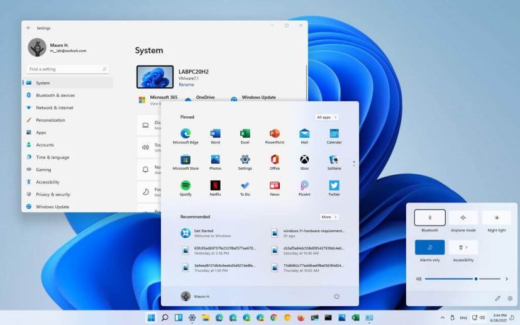The image size is (520, 325).
Task: Expand All apps list in Start menu
Action: [327, 118]
